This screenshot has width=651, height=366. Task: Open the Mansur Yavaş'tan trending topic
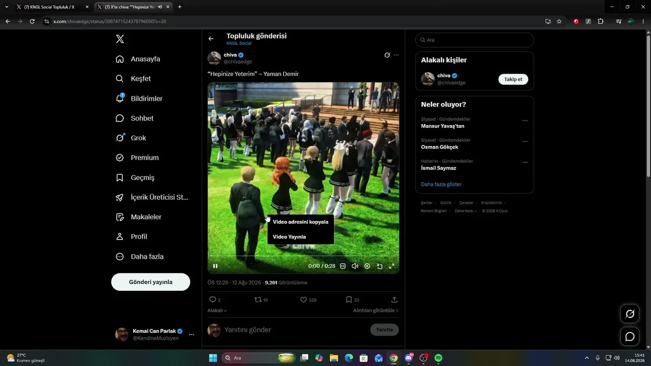tap(442, 126)
